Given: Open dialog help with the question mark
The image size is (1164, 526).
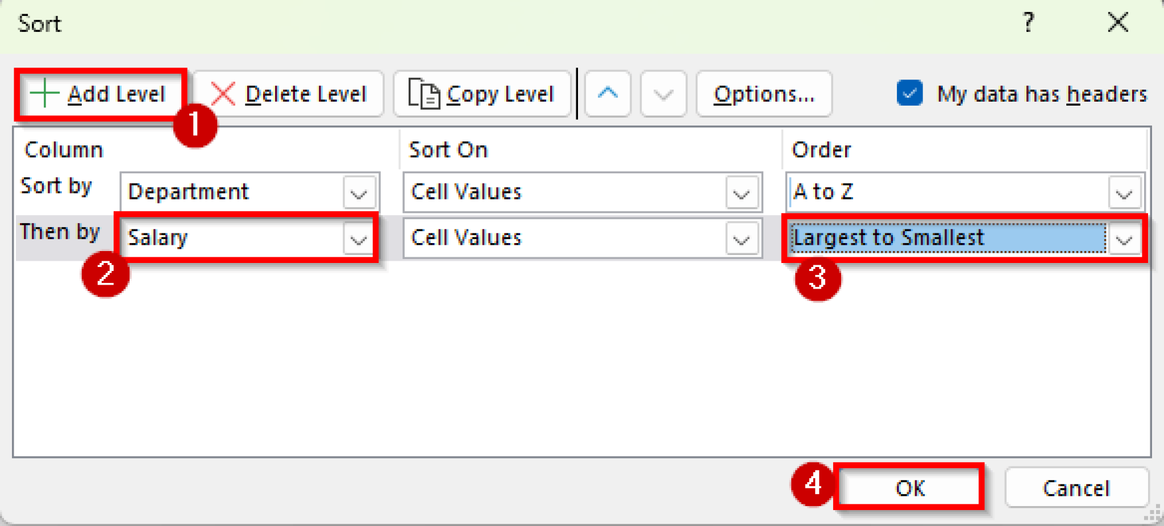Looking at the screenshot, I should point(1028,23).
